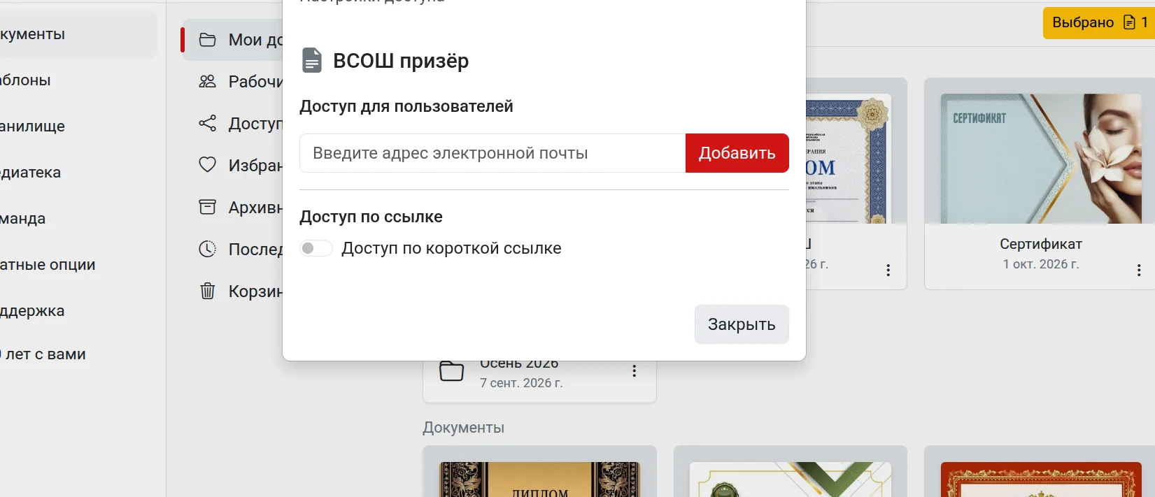Click лет с вами sidebar item
The width and height of the screenshot is (1155, 497).
(x=43, y=354)
